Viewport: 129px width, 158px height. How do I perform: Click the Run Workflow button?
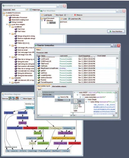pyautogui.click(x=116, y=31)
